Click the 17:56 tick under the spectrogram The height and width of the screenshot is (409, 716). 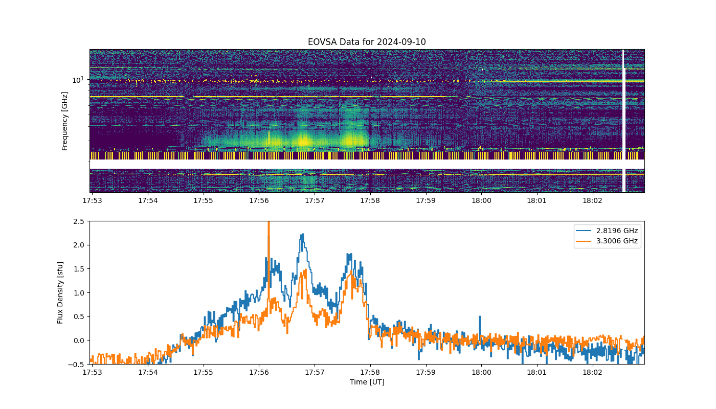click(259, 201)
